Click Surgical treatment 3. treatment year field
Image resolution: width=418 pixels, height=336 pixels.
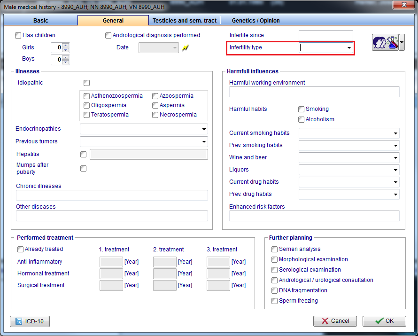218,285
